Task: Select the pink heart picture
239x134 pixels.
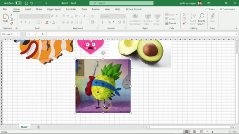Action: coord(90,47)
